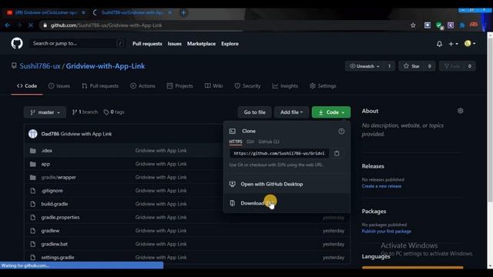Viewport: 493px width, 277px height.
Task: Click Open with GitHub Desktop
Action: pos(287,184)
